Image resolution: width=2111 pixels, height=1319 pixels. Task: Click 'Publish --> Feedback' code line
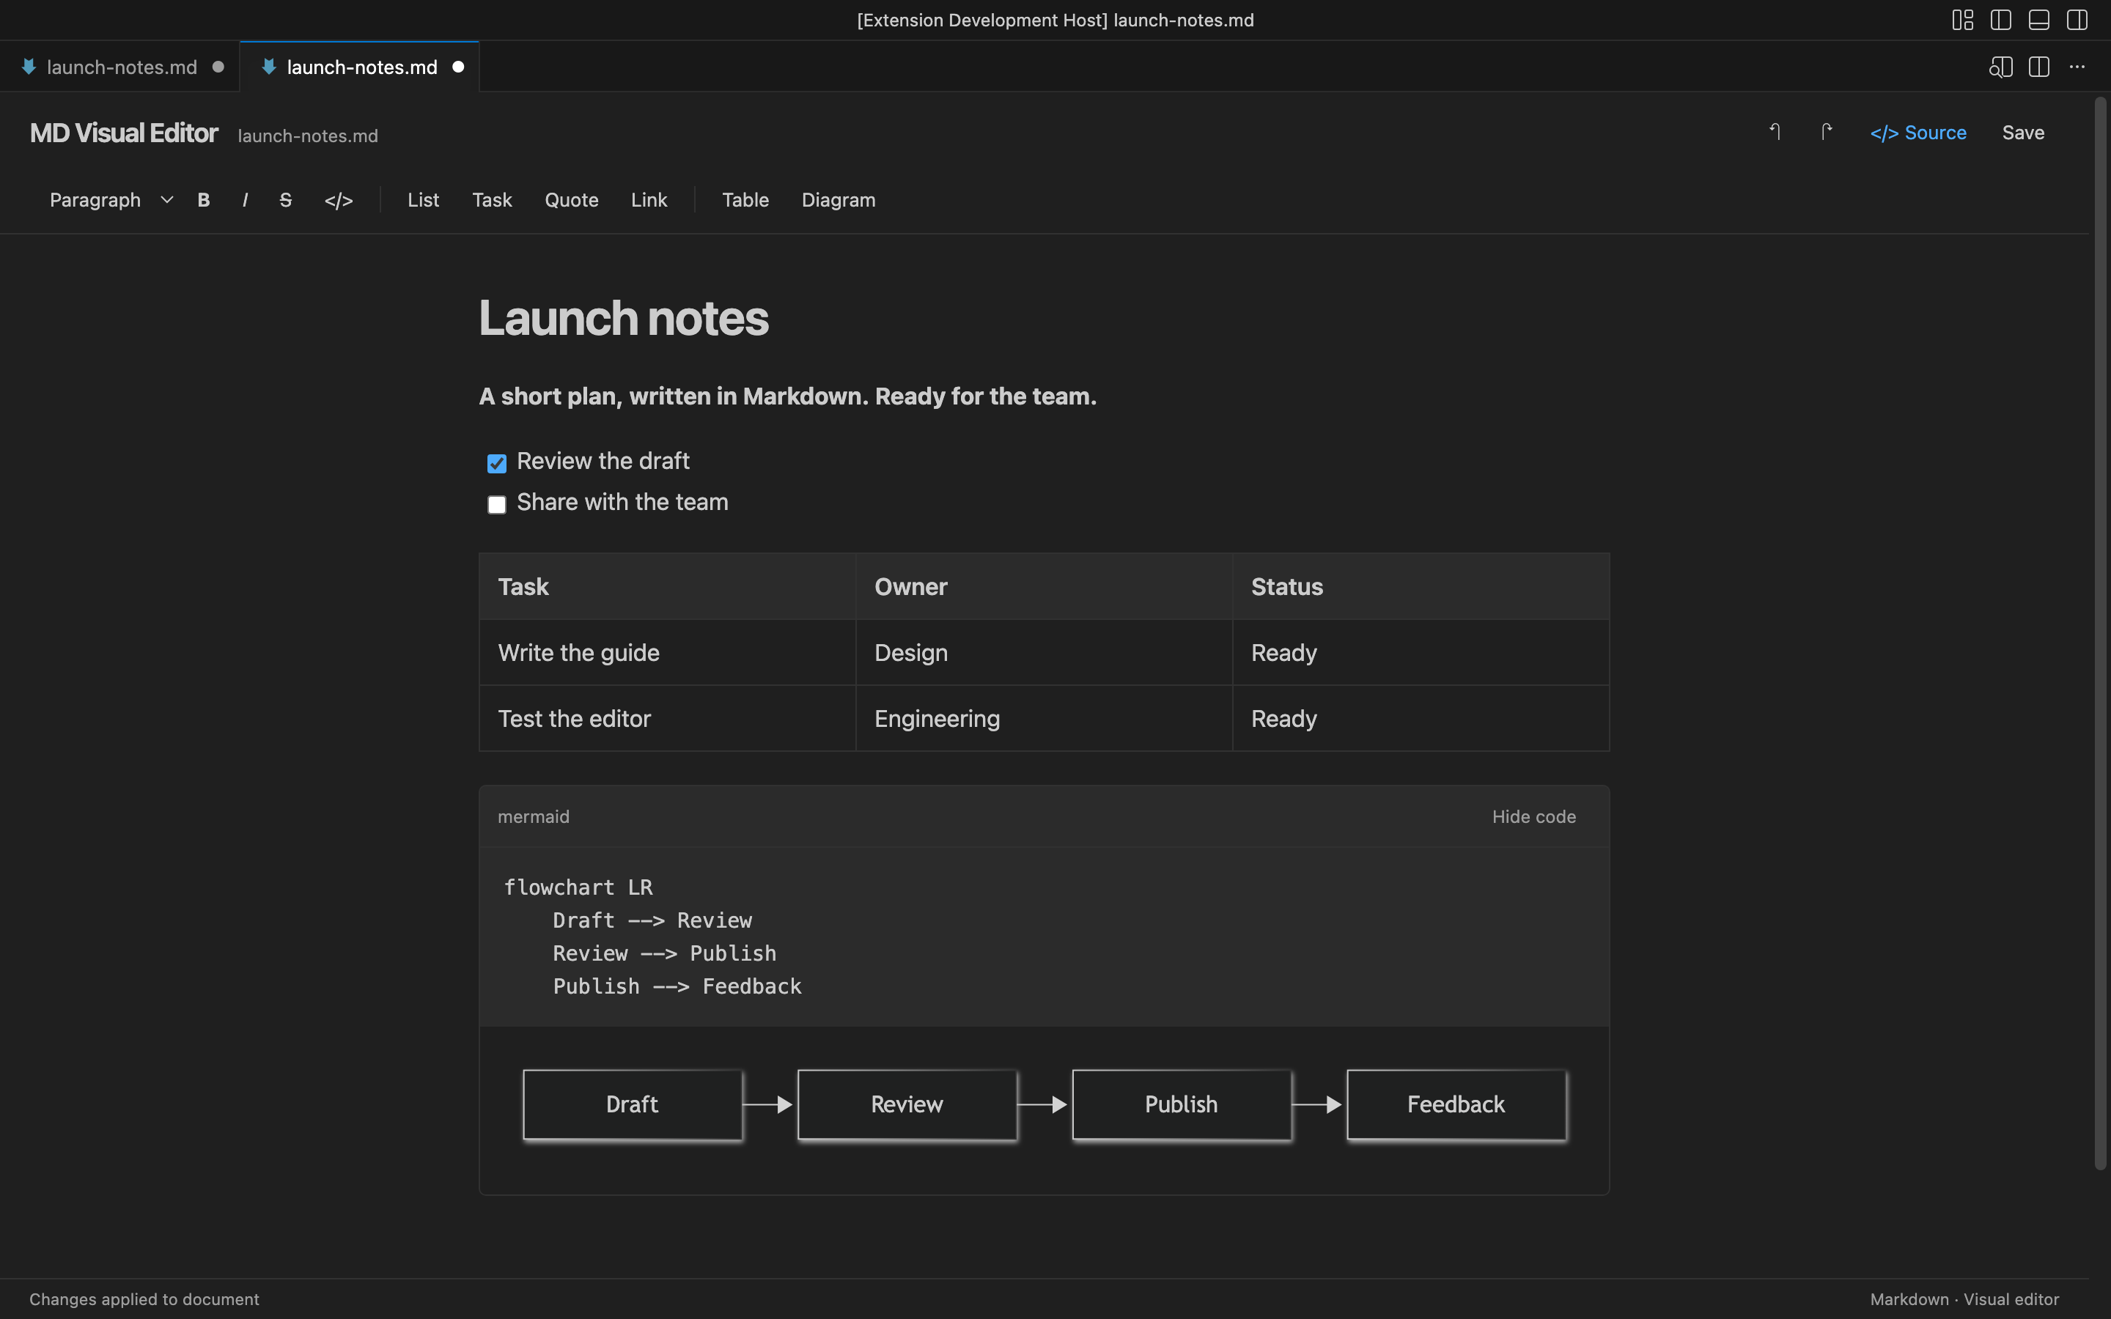(x=677, y=986)
